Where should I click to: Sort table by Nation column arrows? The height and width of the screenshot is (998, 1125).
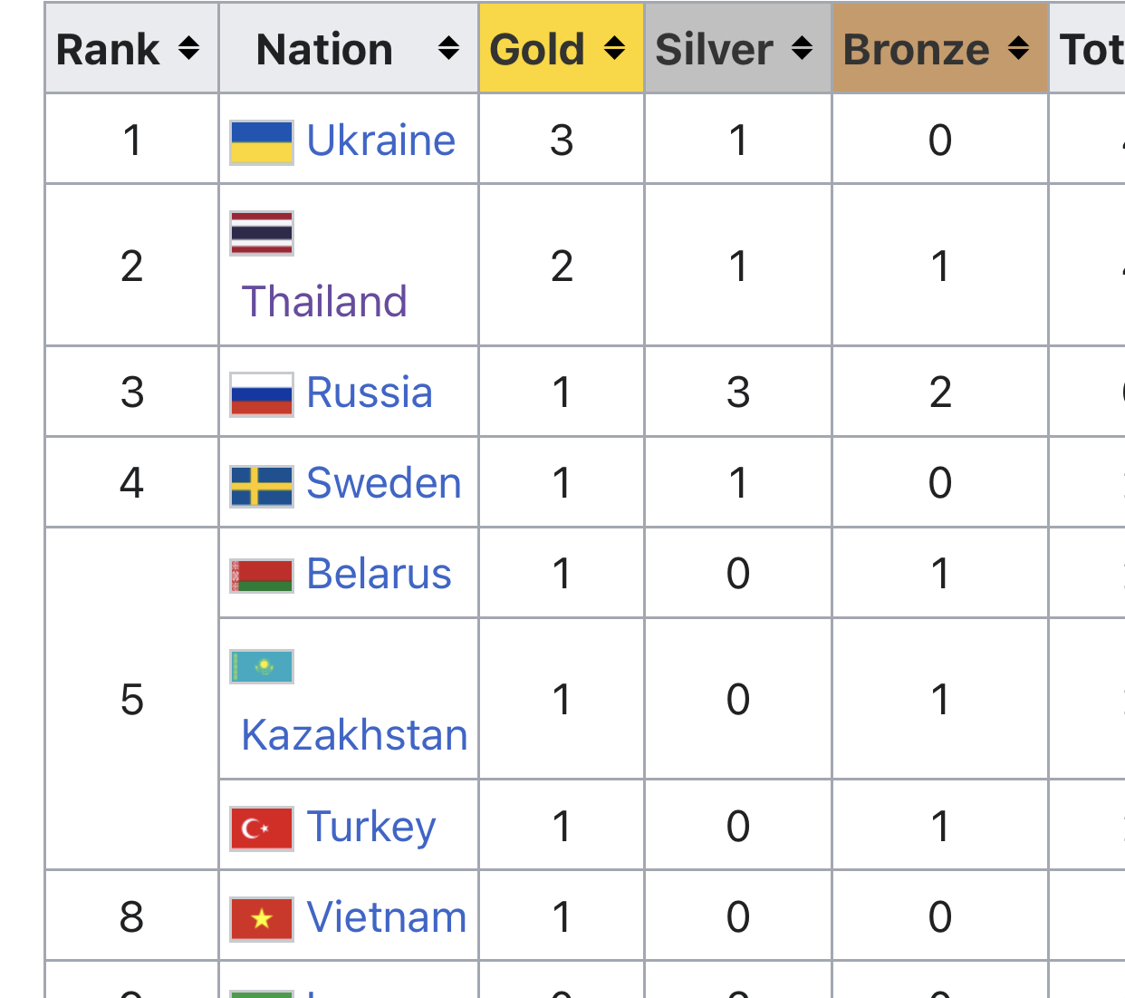448,48
